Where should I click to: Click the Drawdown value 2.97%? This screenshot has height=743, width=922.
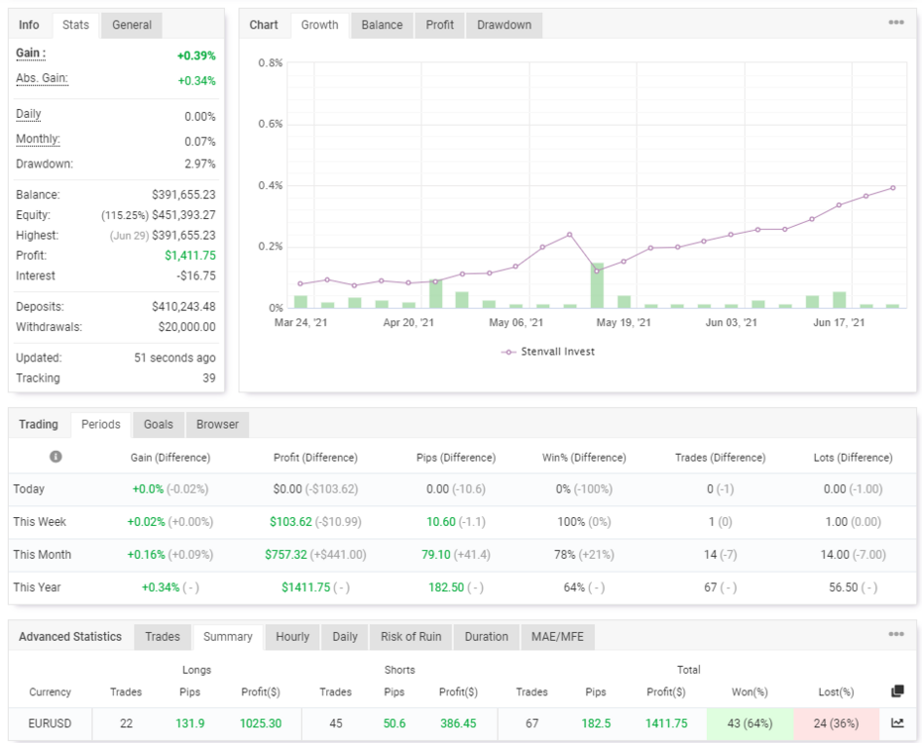200,163
